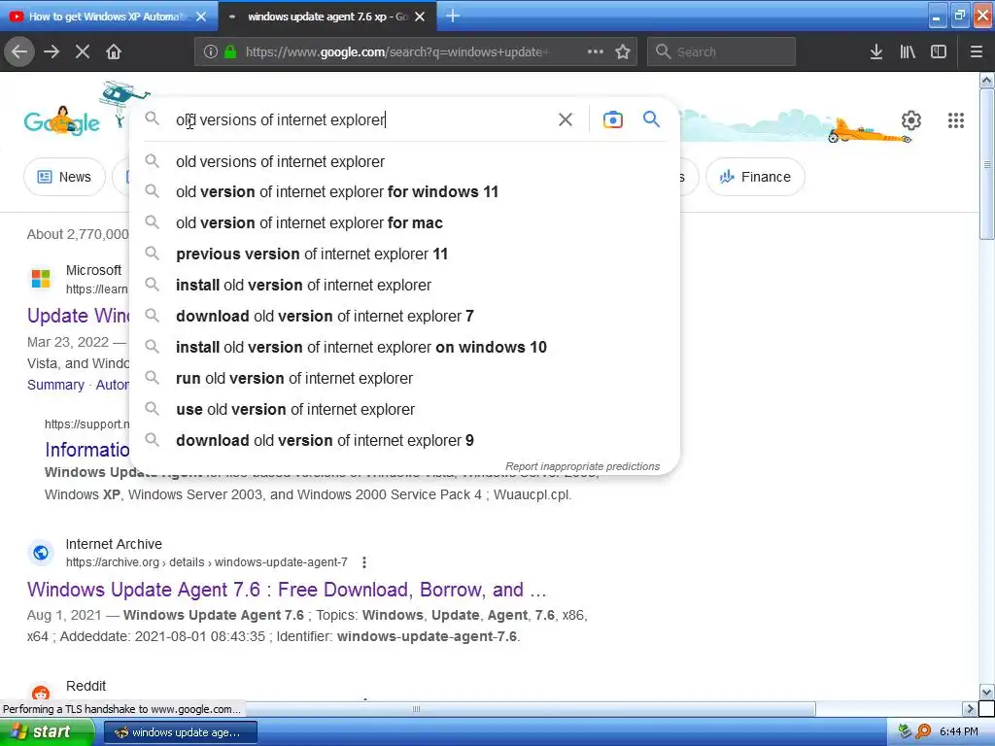Switch to the YouTube Windows XP tab

[x=109, y=17]
